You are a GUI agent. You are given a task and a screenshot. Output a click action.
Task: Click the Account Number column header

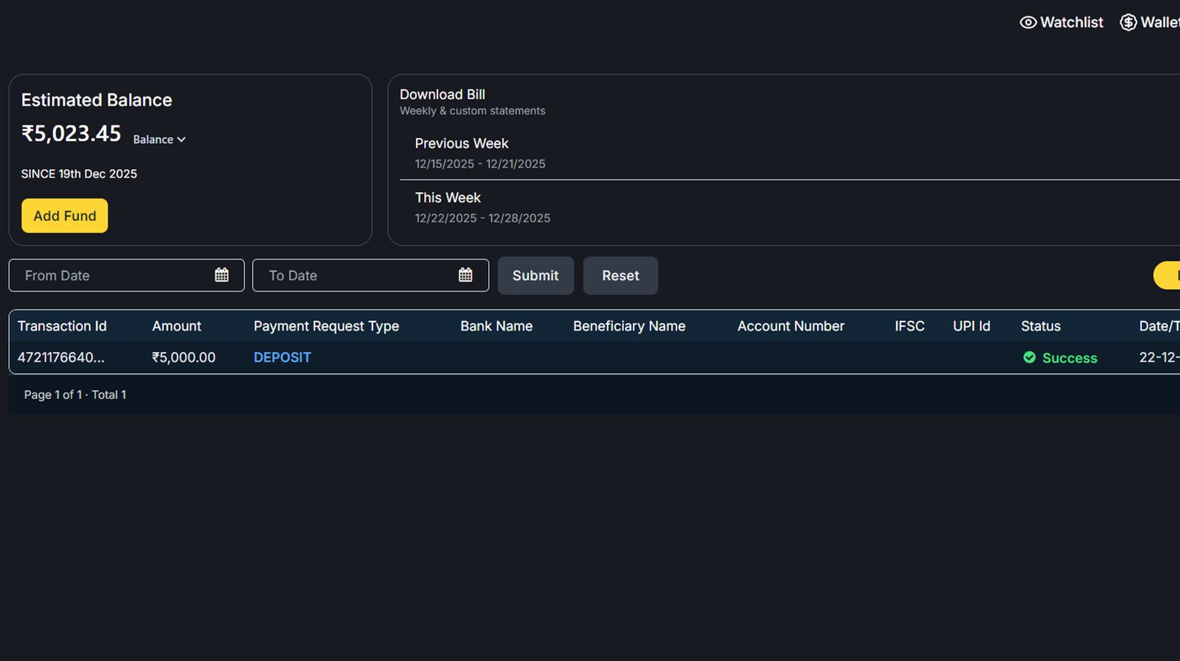tap(791, 326)
